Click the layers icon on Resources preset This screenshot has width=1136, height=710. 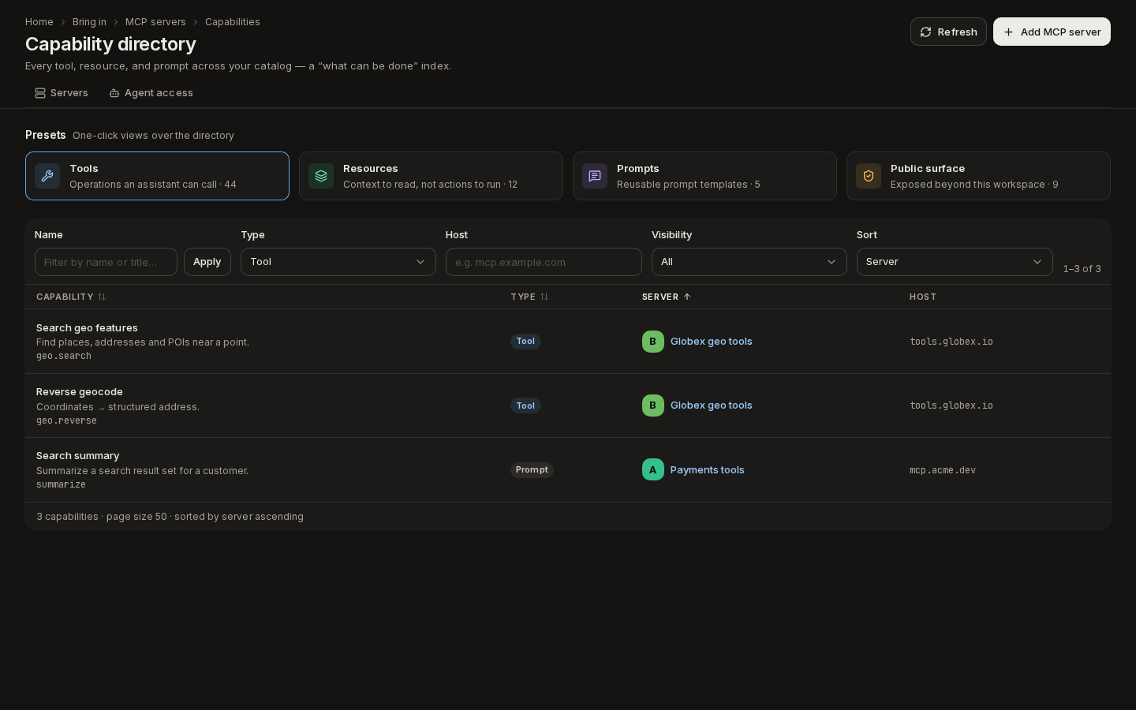[321, 176]
